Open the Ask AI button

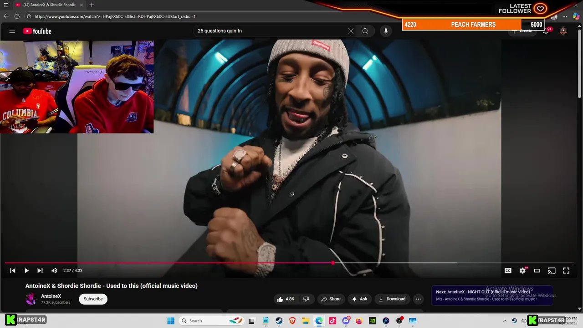tap(359, 299)
